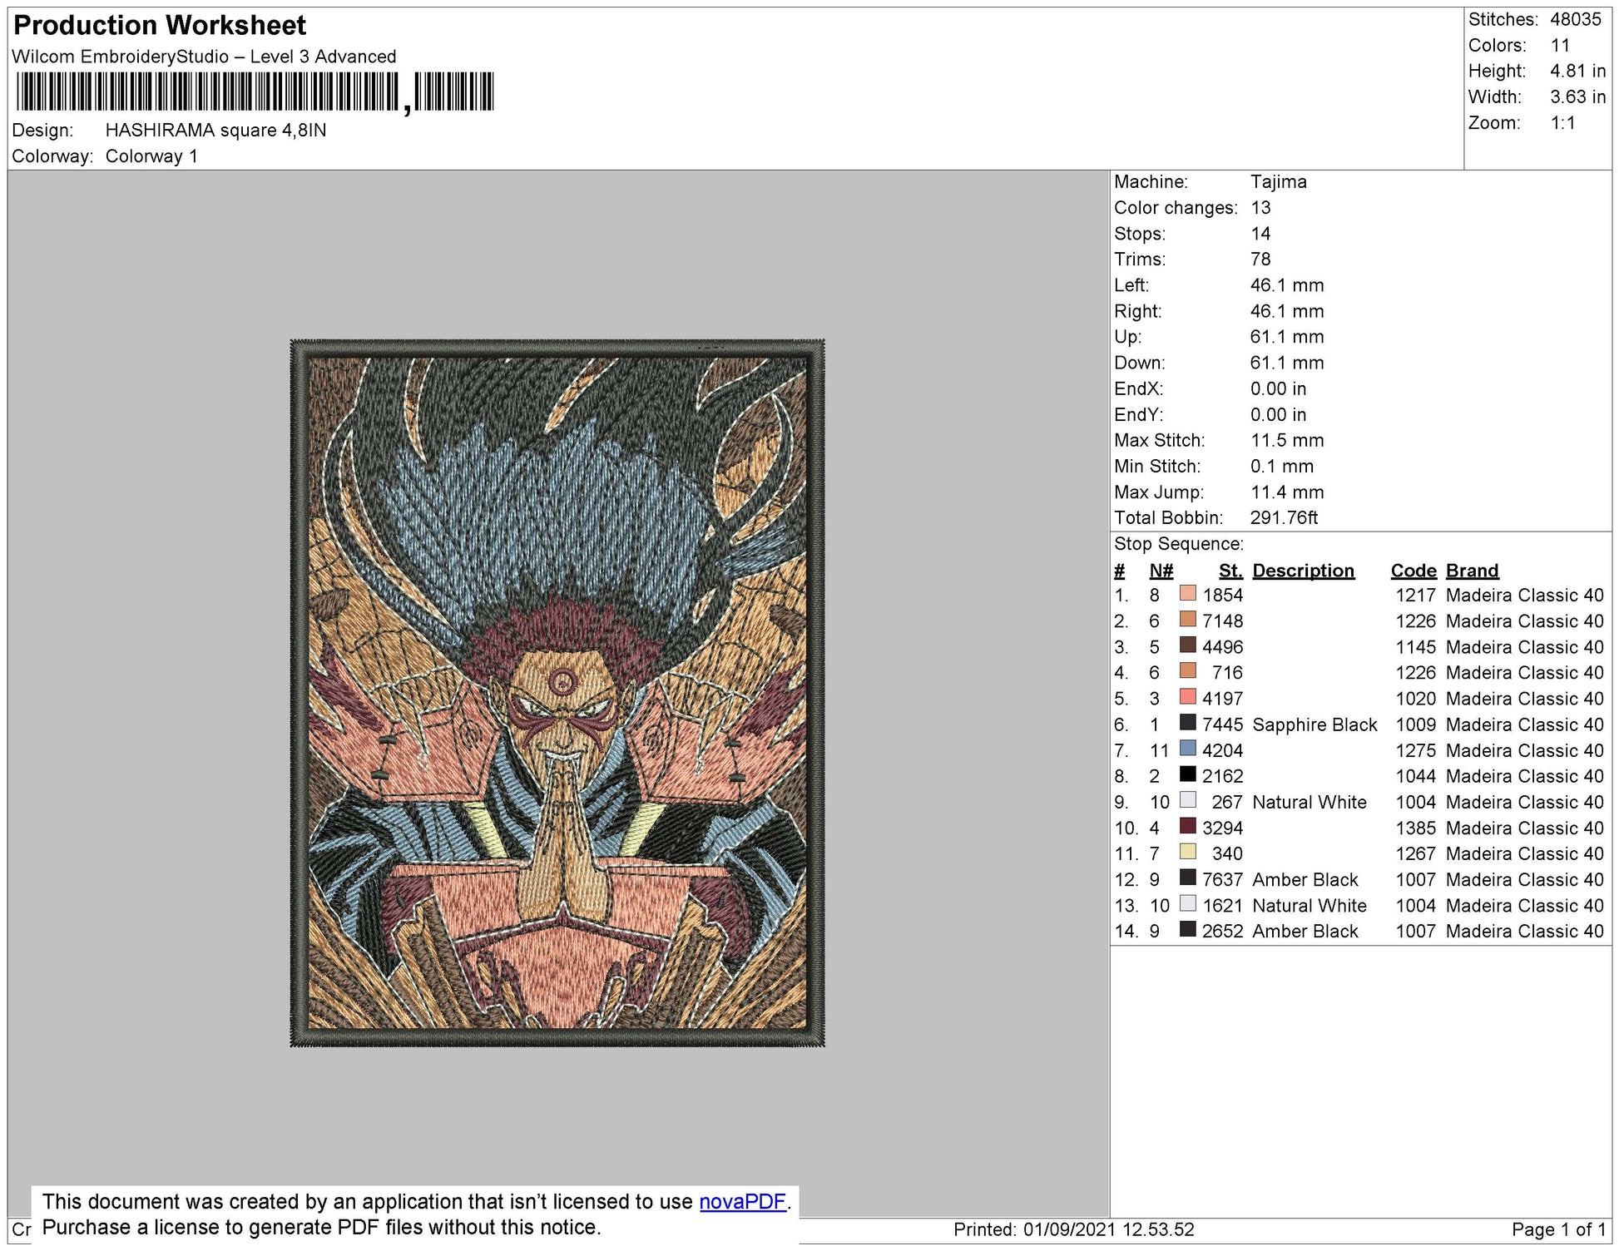1619x1251 pixels.
Task: Click the novaPDF hyperlink
Action: tap(742, 1202)
